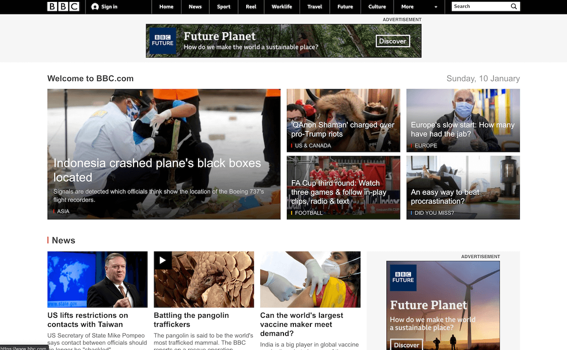The height and width of the screenshot is (350, 567).
Task: Focus the Search input field
Action: click(x=481, y=7)
